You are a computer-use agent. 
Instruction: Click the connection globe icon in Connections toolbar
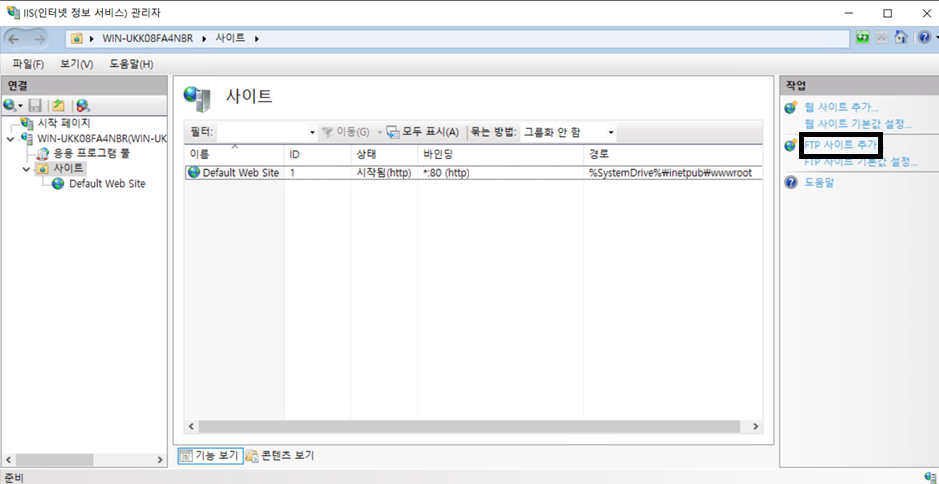pos(11,105)
